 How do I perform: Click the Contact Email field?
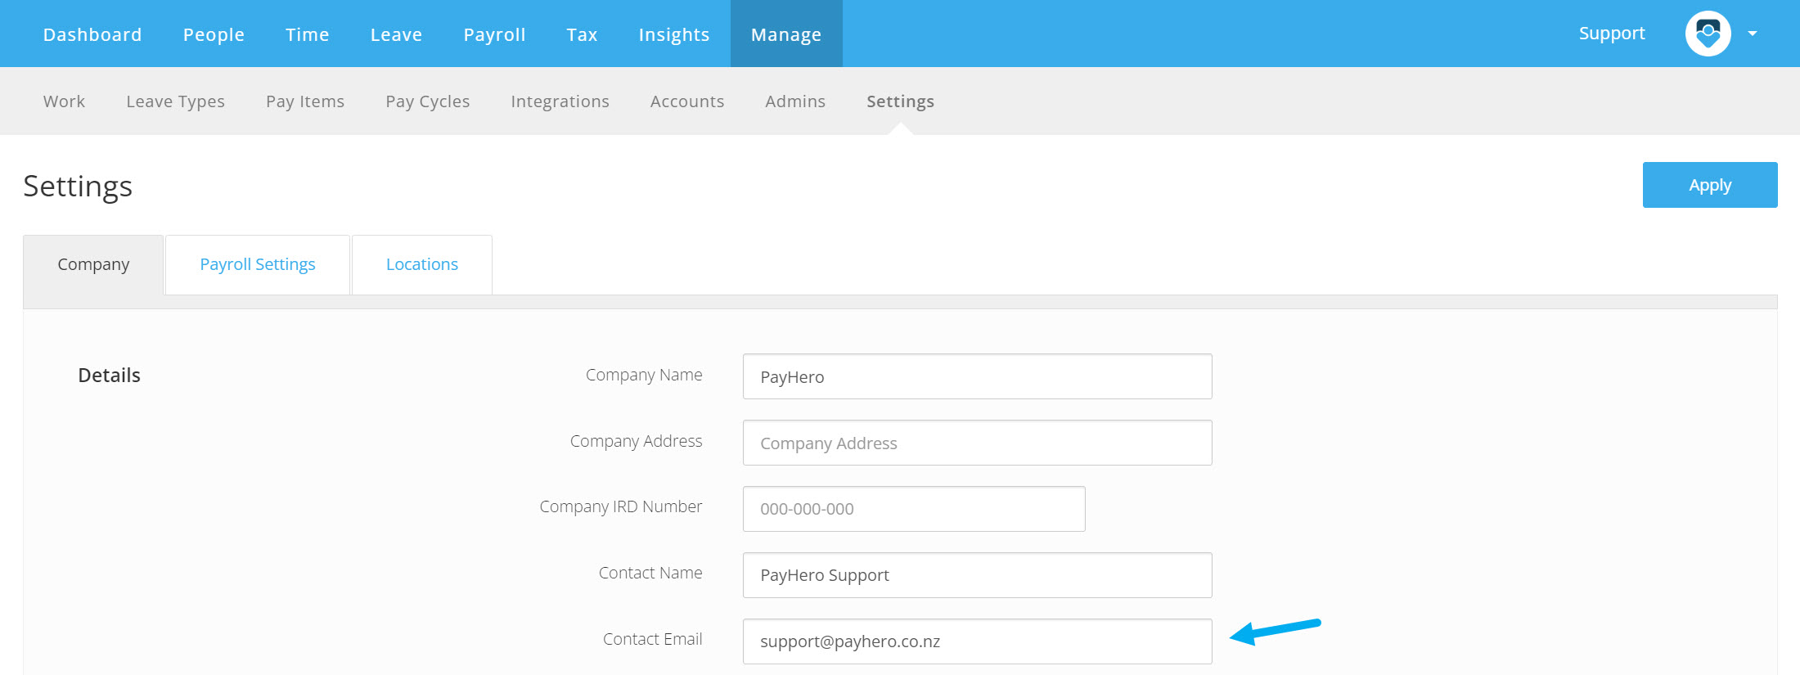[x=977, y=641]
